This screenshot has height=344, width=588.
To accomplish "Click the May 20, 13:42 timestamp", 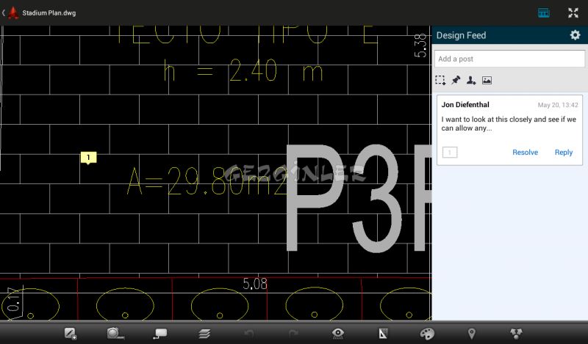I will [x=558, y=105].
